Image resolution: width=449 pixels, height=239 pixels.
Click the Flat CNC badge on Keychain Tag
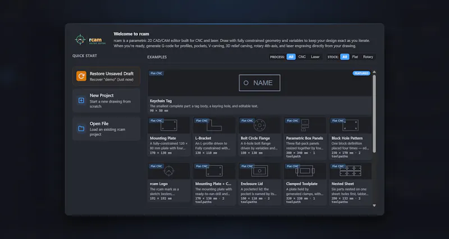[157, 73]
